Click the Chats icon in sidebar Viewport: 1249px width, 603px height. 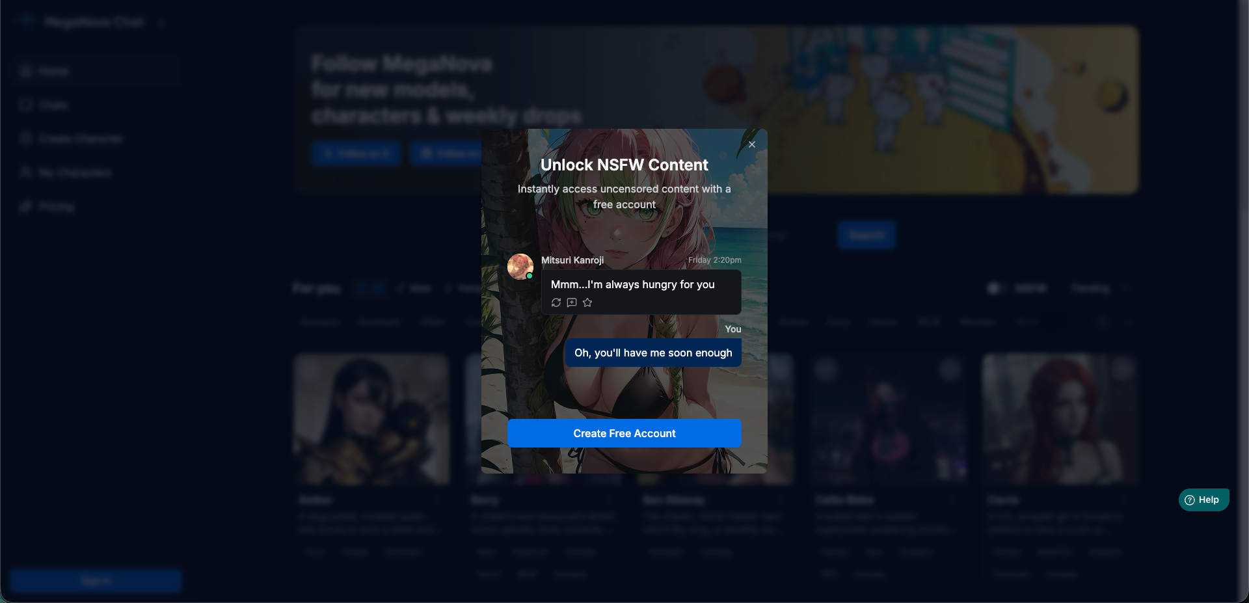point(26,105)
